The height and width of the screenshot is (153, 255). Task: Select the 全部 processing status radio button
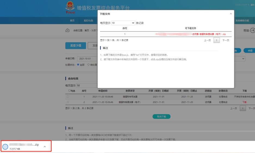[x=78, y=65]
